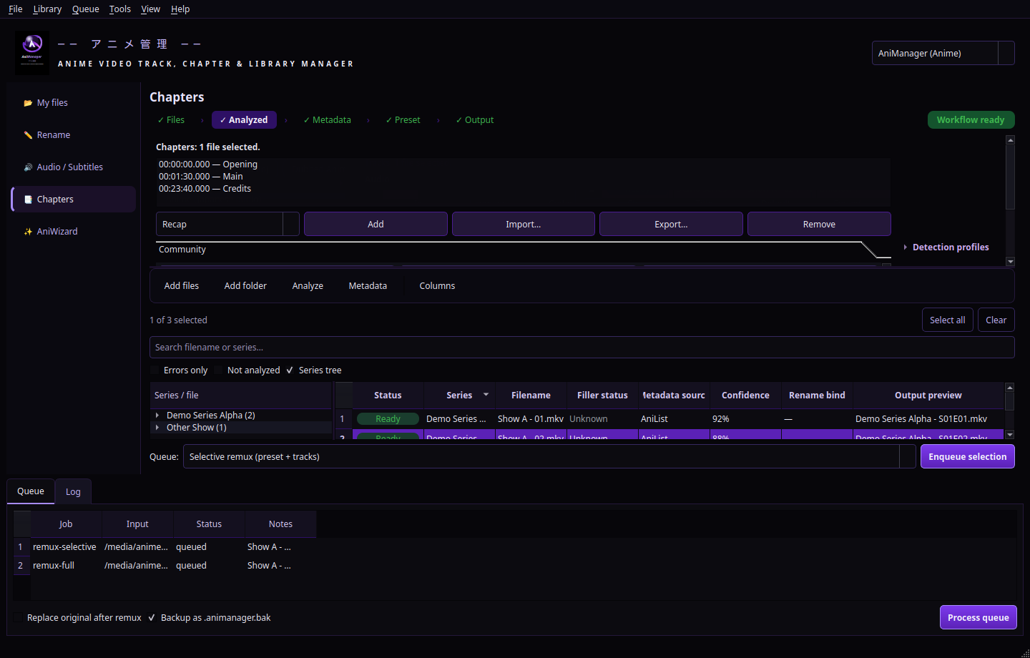The height and width of the screenshot is (658, 1030).
Task: Open the AniManager (Anime) profile dropdown
Action: [x=943, y=54]
